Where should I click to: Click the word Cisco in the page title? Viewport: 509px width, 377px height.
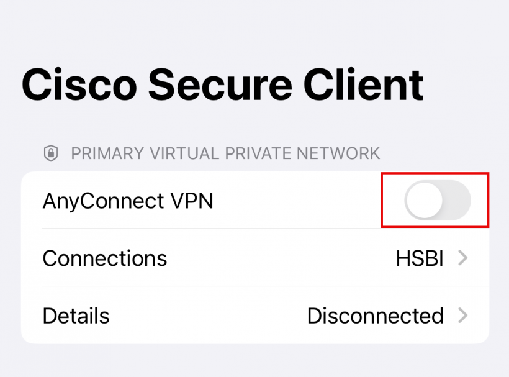(x=79, y=85)
